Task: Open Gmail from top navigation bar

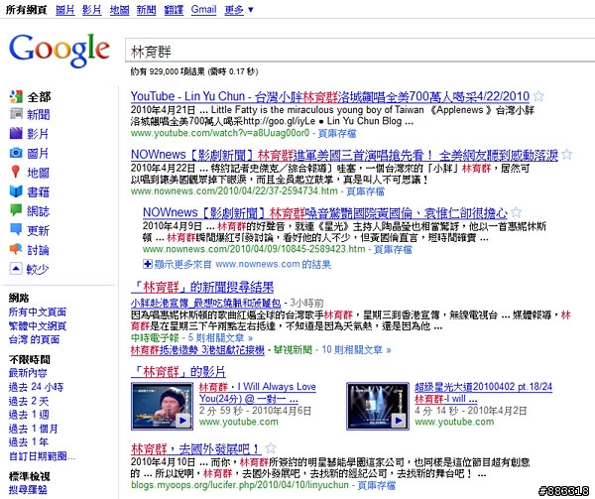Action: tap(203, 10)
